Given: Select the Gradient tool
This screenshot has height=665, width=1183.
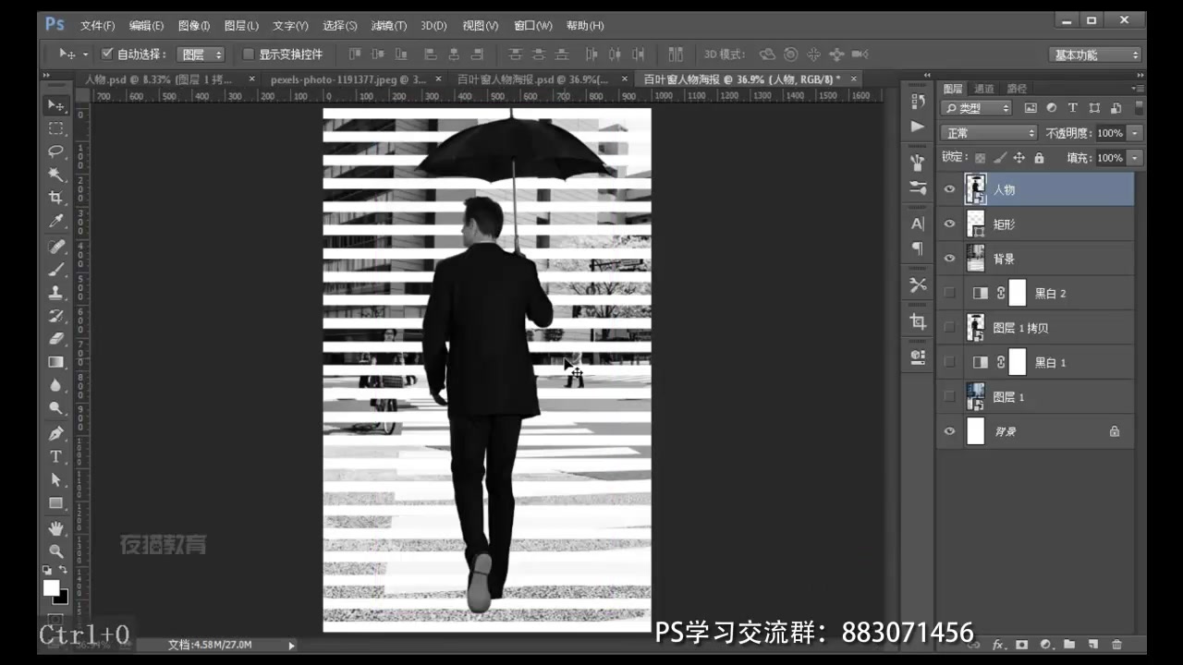Looking at the screenshot, I should point(56,362).
